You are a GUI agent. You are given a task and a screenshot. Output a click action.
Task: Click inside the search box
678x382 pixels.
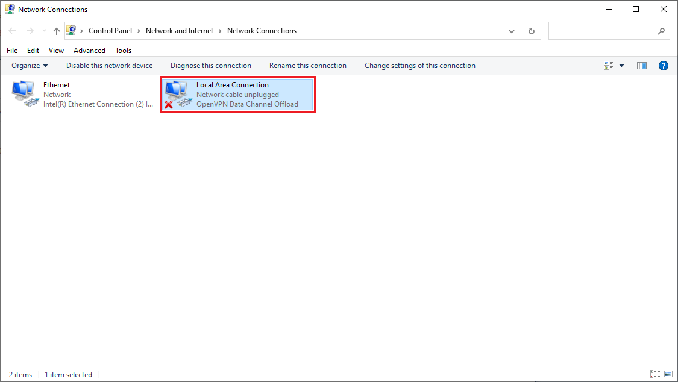pyautogui.click(x=603, y=30)
